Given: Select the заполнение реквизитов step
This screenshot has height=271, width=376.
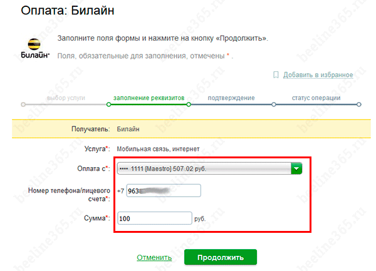Looking at the screenshot, I should point(149,98).
